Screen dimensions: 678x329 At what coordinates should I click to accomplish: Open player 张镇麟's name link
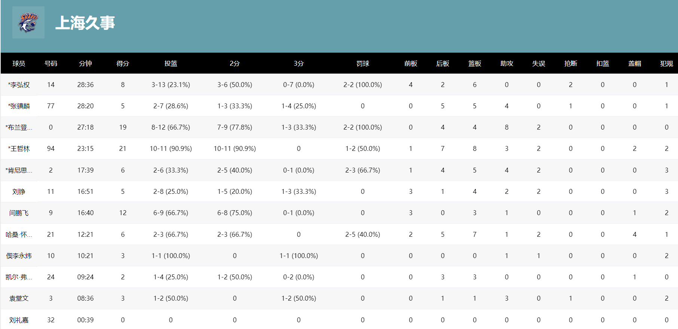point(19,106)
